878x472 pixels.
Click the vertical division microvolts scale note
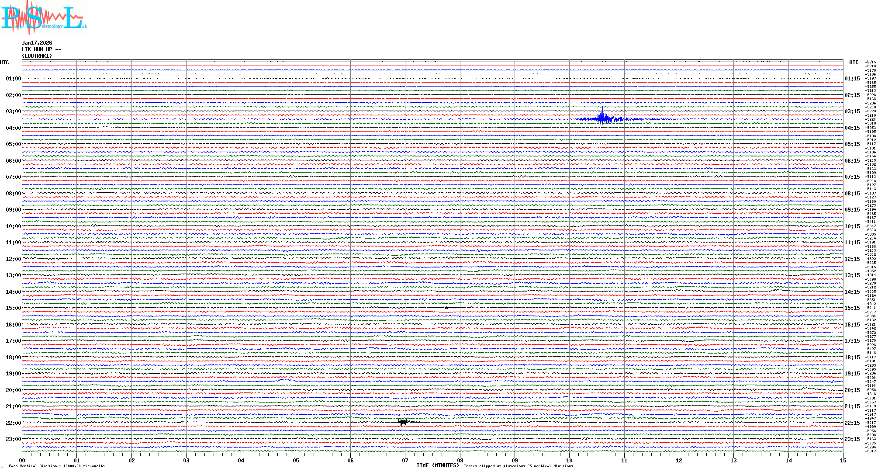click(57, 466)
